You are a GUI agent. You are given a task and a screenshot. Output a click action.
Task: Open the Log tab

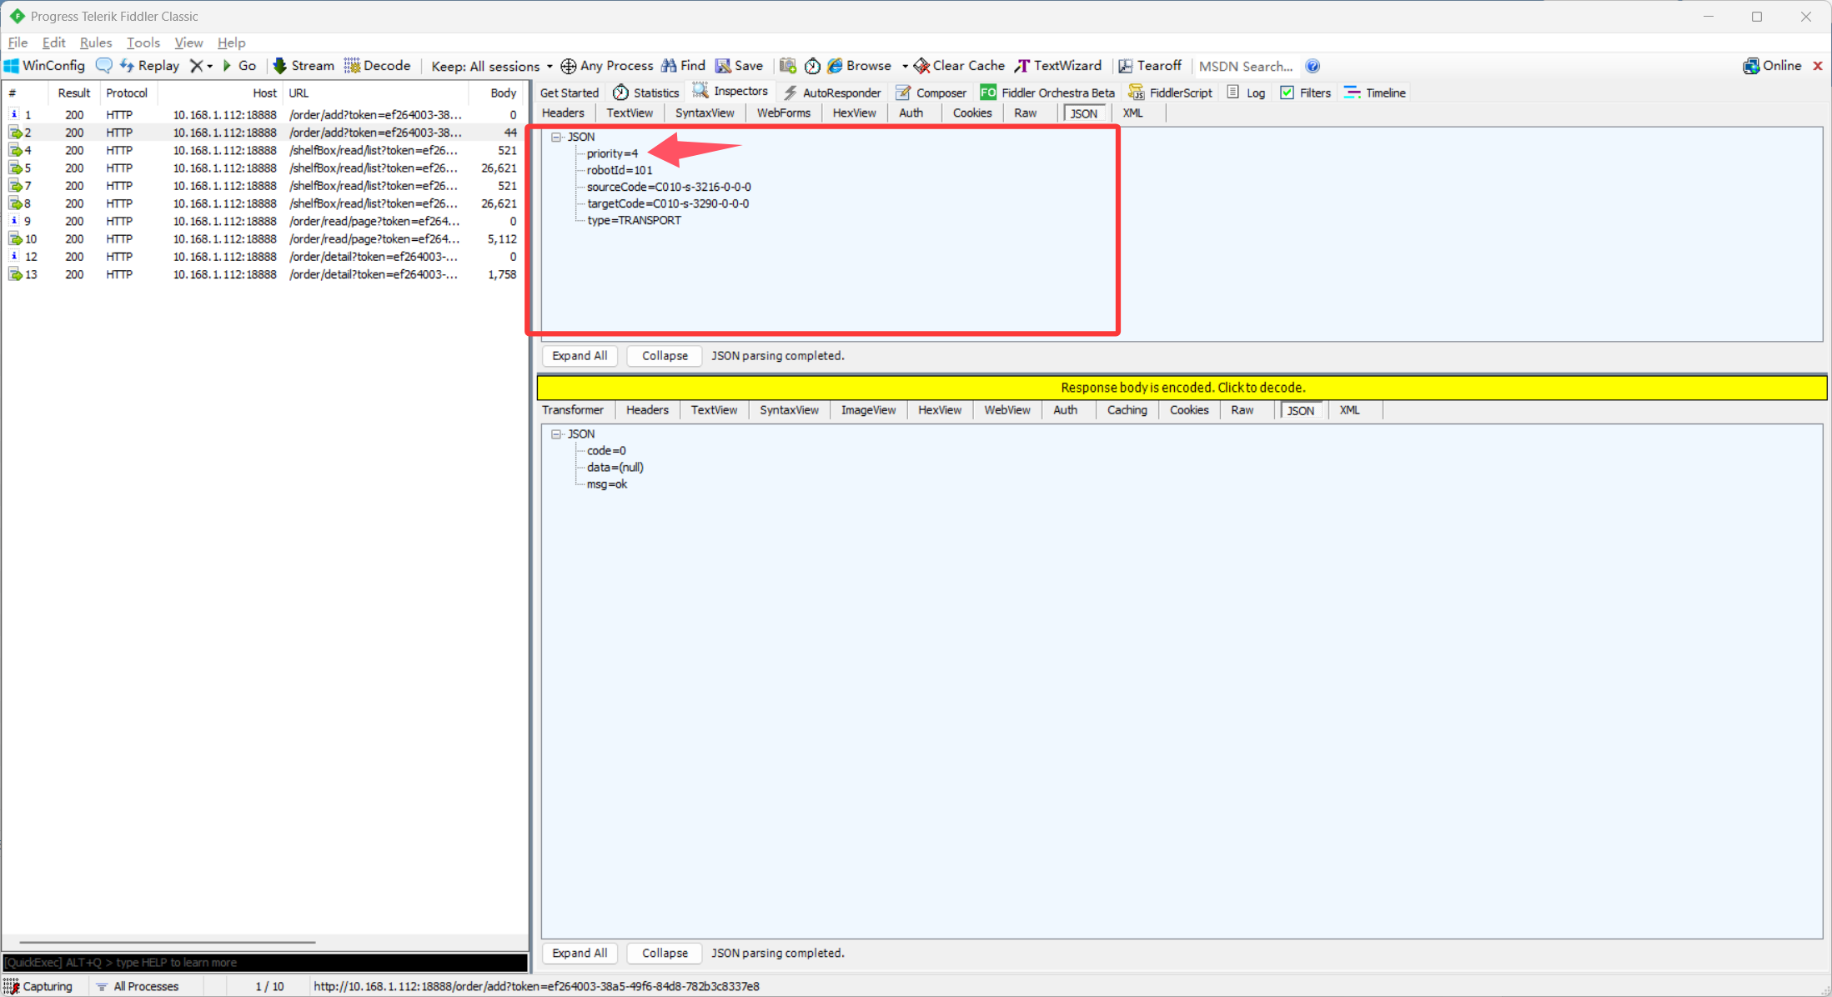click(1247, 93)
